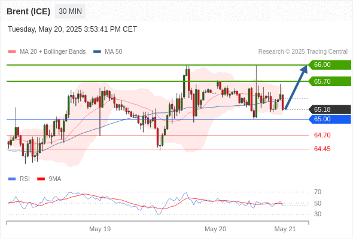The height and width of the screenshot is (239, 353).
Task: Click the MA 20 + Bollinger Bands legend swatch
Action: pos(12,52)
